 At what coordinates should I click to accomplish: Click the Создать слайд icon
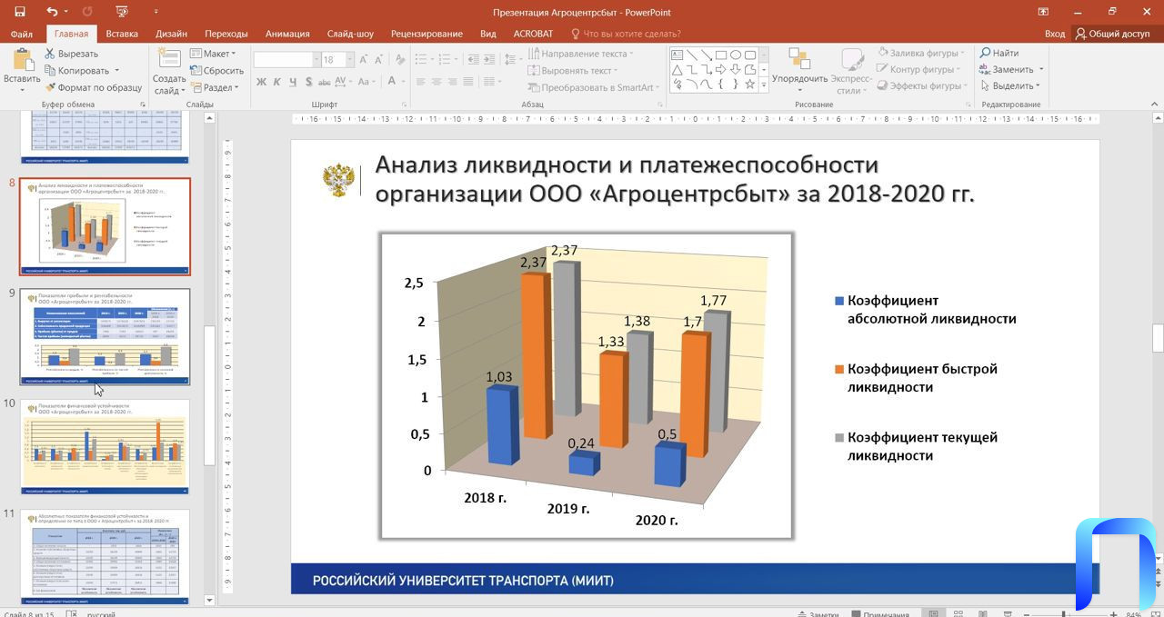coord(169,61)
